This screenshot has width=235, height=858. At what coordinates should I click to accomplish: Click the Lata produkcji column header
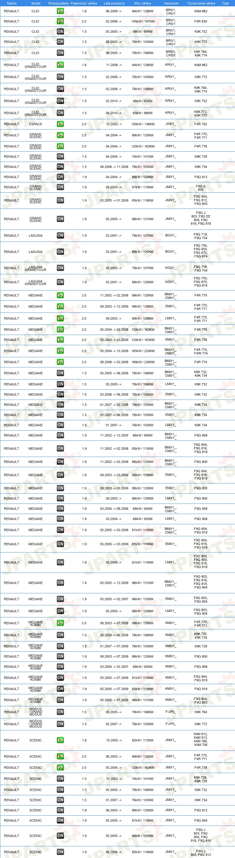[114, 3]
